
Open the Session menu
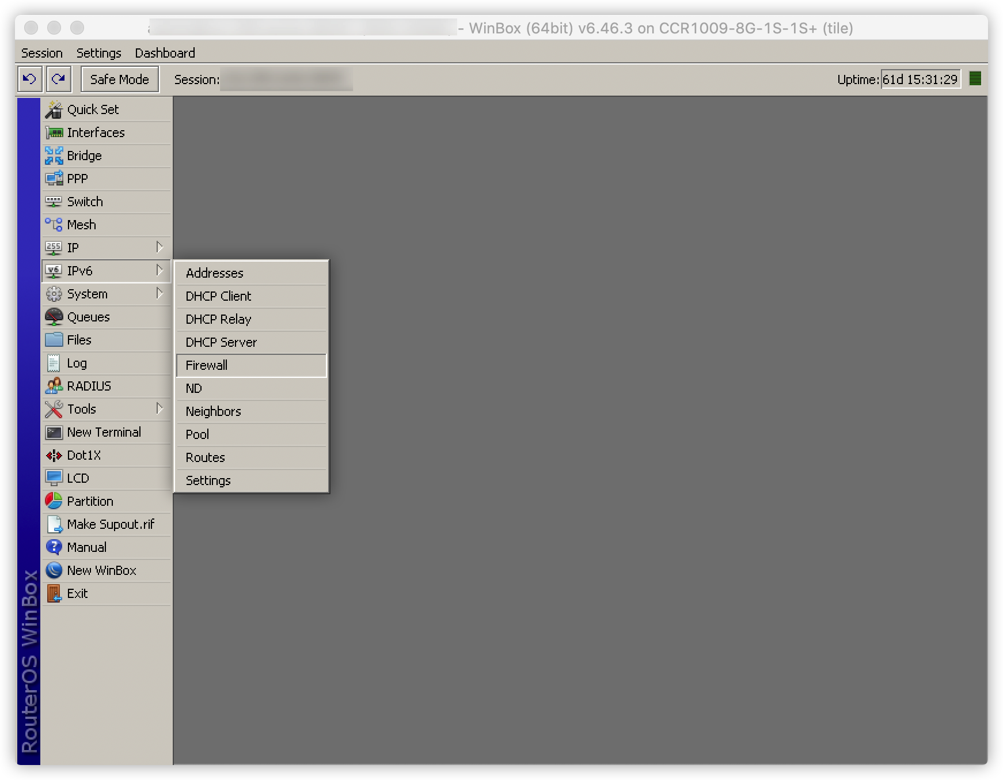tap(41, 53)
